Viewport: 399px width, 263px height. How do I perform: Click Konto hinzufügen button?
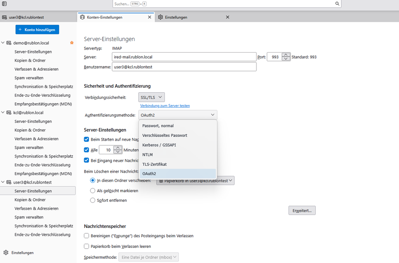tap(37, 30)
